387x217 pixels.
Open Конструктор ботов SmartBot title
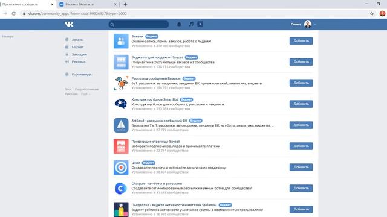point(155,99)
